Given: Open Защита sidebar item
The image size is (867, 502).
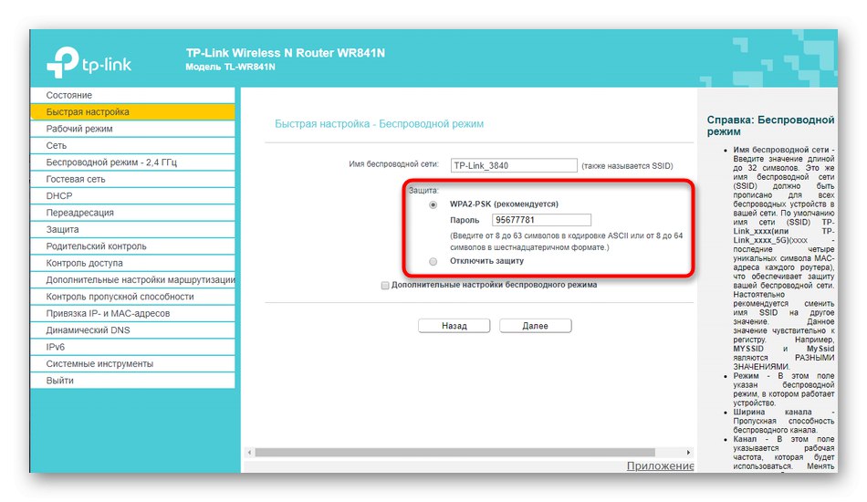Looking at the screenshot, I should pyautogui.click(x=132, y=229).
